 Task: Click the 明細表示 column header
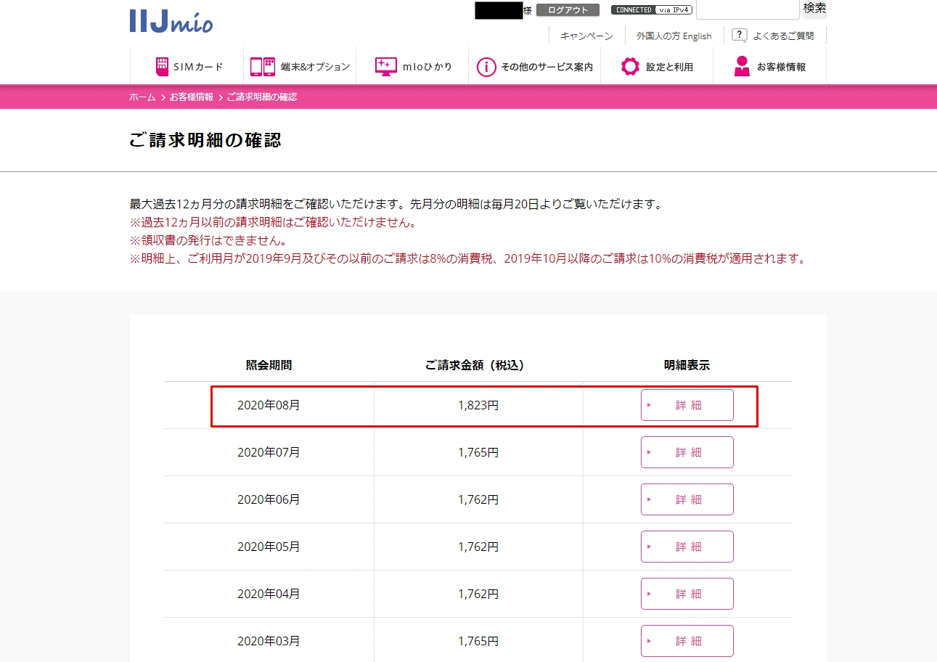[687, 365]
